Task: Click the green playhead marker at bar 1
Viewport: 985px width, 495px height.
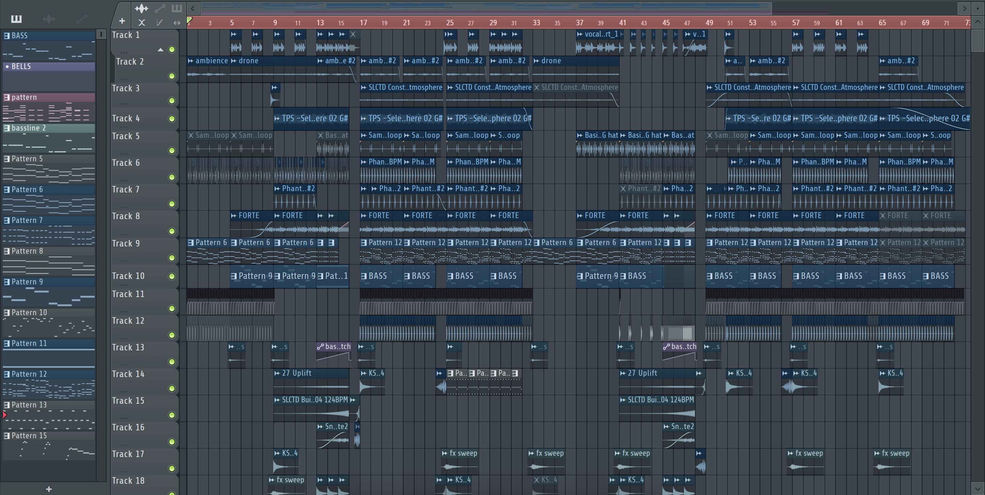Action: (x=189, y=20)
